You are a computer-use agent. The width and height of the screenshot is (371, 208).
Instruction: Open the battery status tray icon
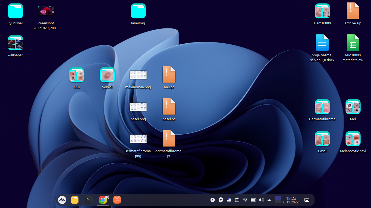pos(253,200)
